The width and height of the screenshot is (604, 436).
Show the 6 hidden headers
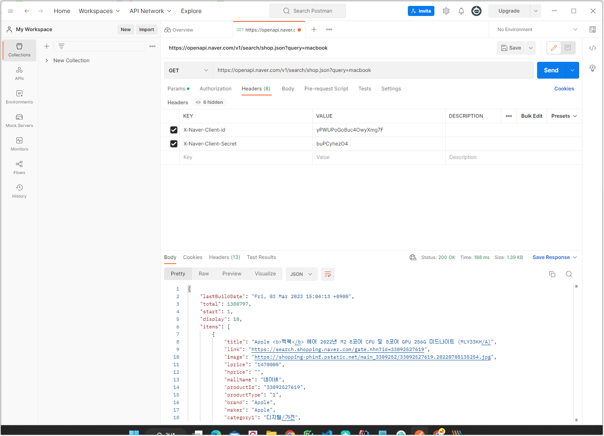coord(210,102)
